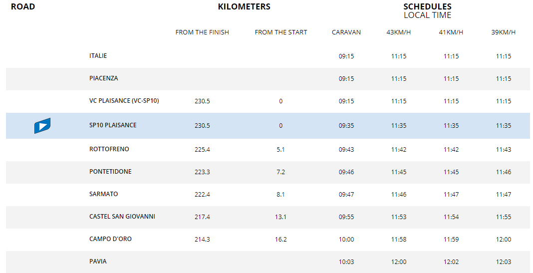This screenshot has width=533, height=273.
Task: Click the SARMATO location name
Action: (104, 194)
